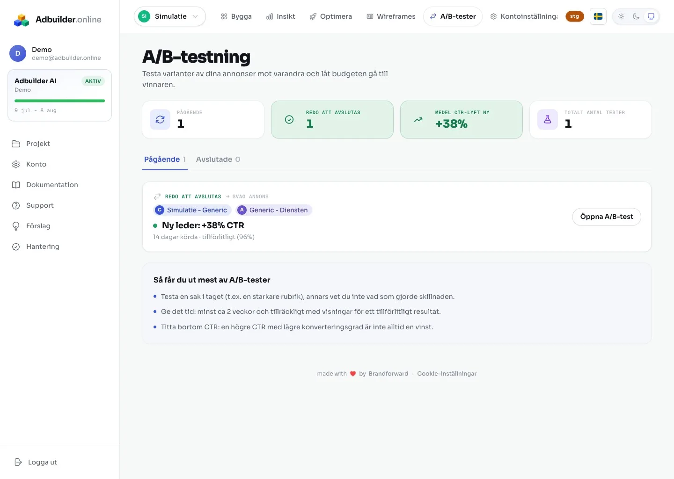Click the SVAG ANNONS label
The width and height of the screenshot is (674, 479).
(250, 196)
